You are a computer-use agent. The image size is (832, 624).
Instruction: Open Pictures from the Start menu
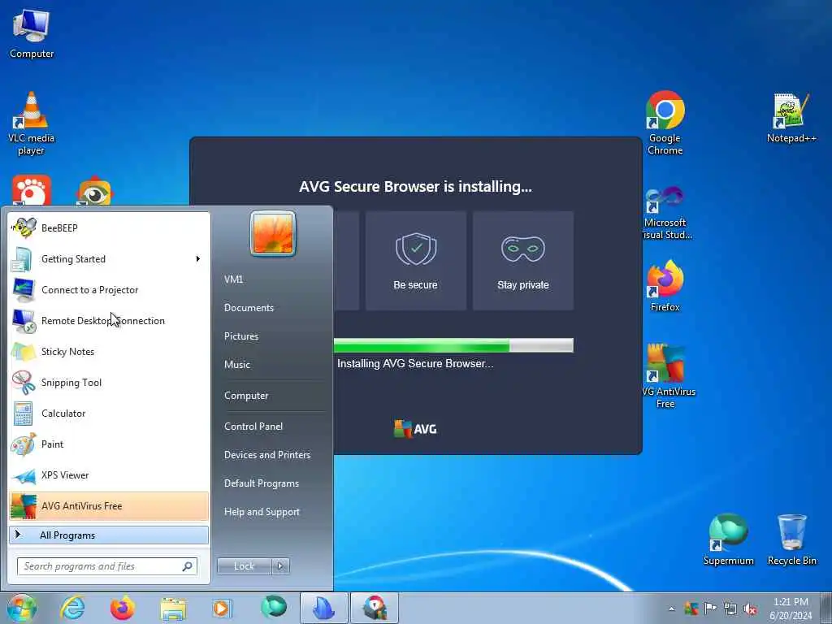point(241,336)
